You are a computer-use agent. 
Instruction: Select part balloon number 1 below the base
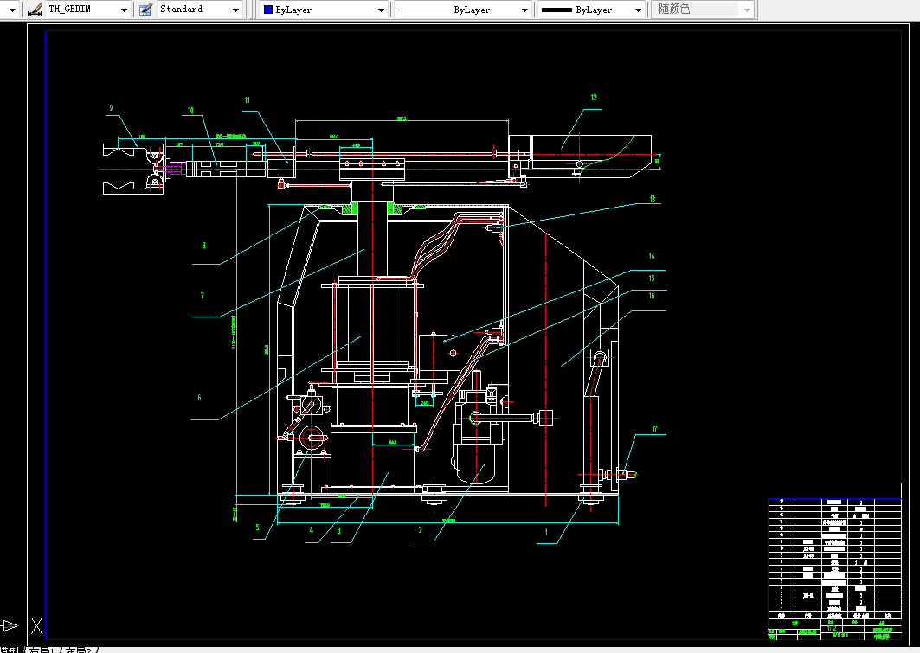(x=546, y=532)
